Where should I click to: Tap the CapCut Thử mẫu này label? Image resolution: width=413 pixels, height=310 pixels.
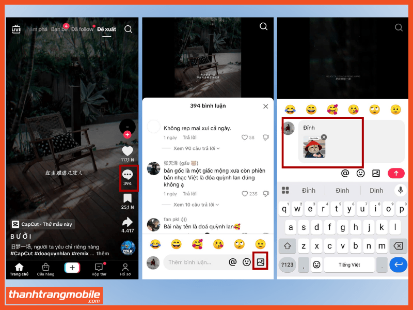click(x=43, y=224)
